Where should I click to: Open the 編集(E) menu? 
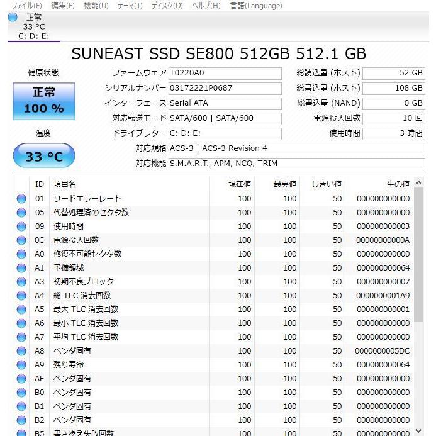[x=63, y=5]
